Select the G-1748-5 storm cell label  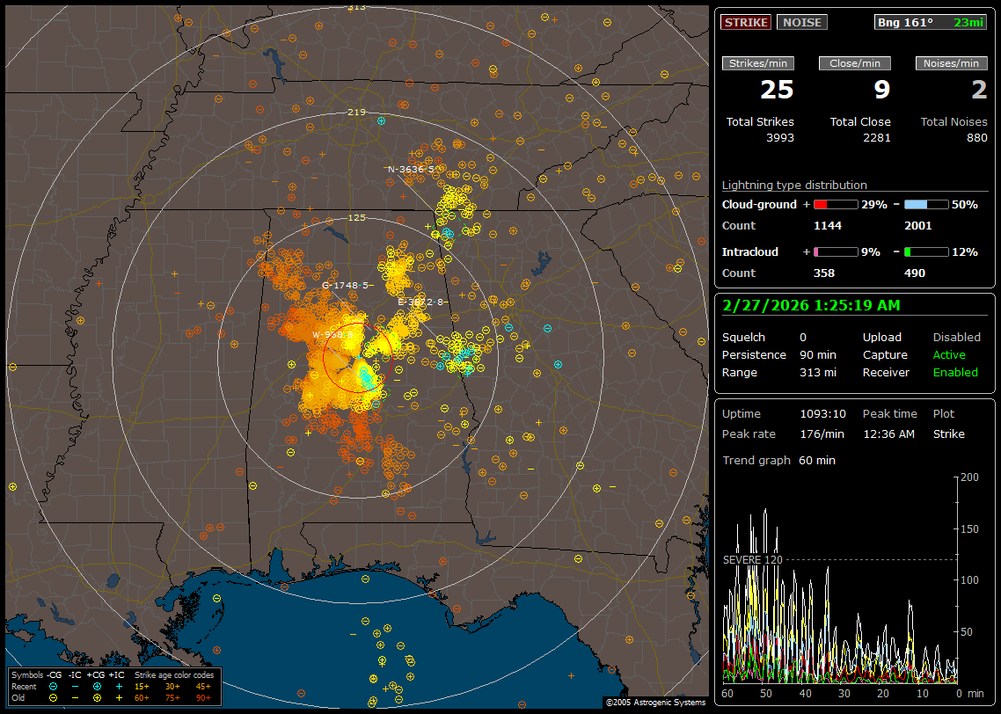pos(345,285)
